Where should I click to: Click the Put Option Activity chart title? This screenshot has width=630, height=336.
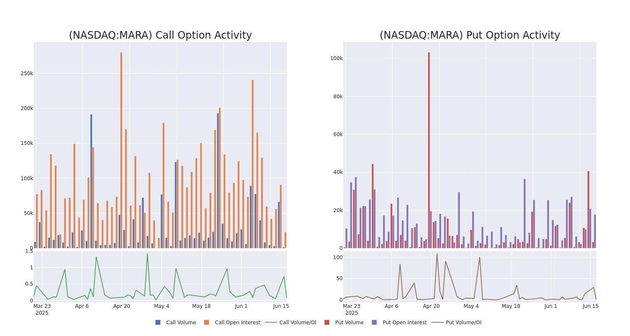click(470, 35)
